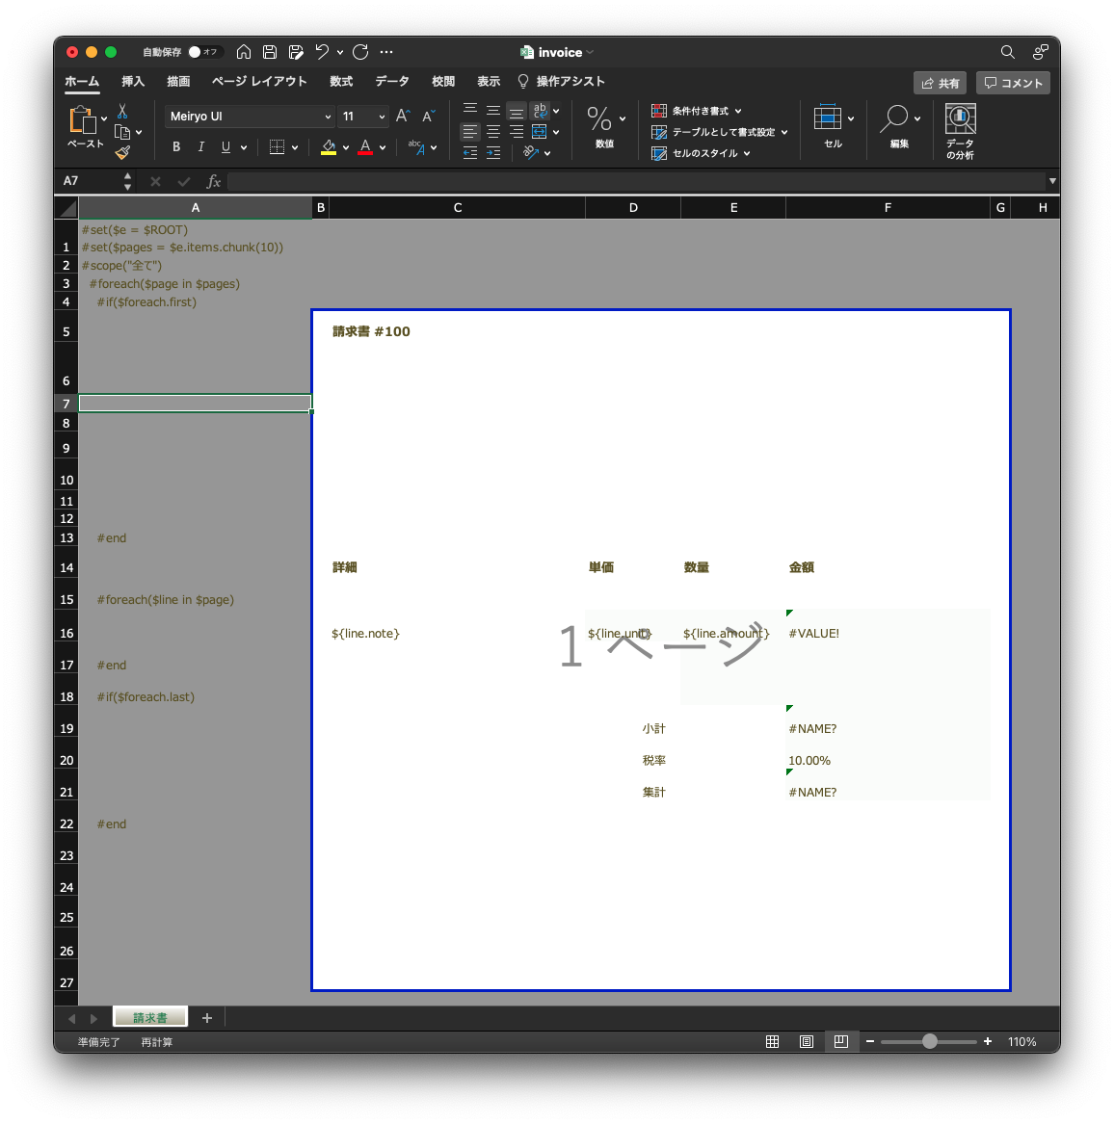The width and height of the screenshot is (1114, 1124).
Task: Select the 請求書 sheet tab
Action: 150,1017
